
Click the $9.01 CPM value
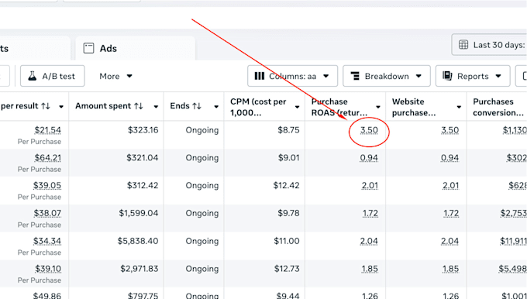(x=288, y=157)
